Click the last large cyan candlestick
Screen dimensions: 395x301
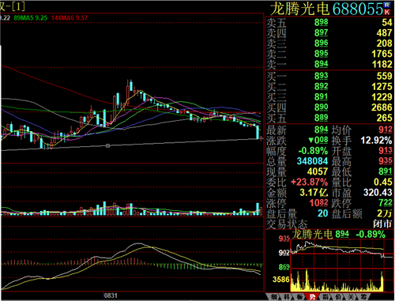(258, 132)
